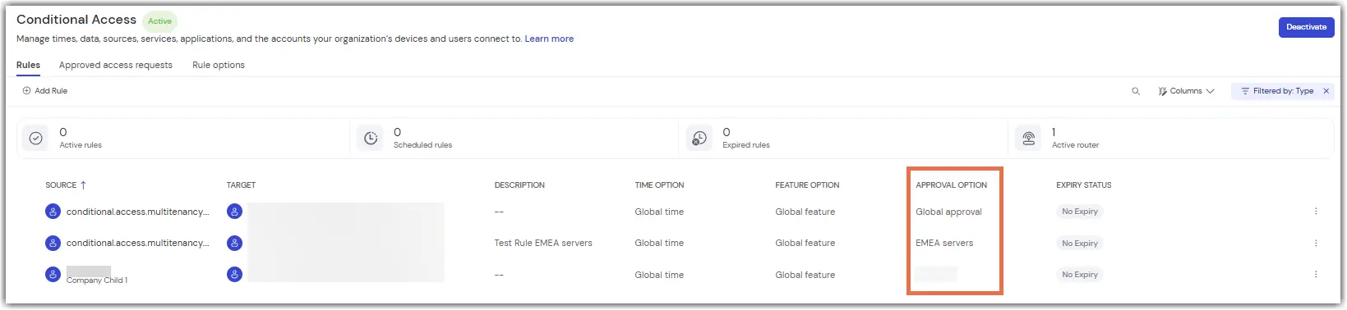Click the Scheduled rules clock icon
The image size is (1347, 310).
(x=371, y=139)
